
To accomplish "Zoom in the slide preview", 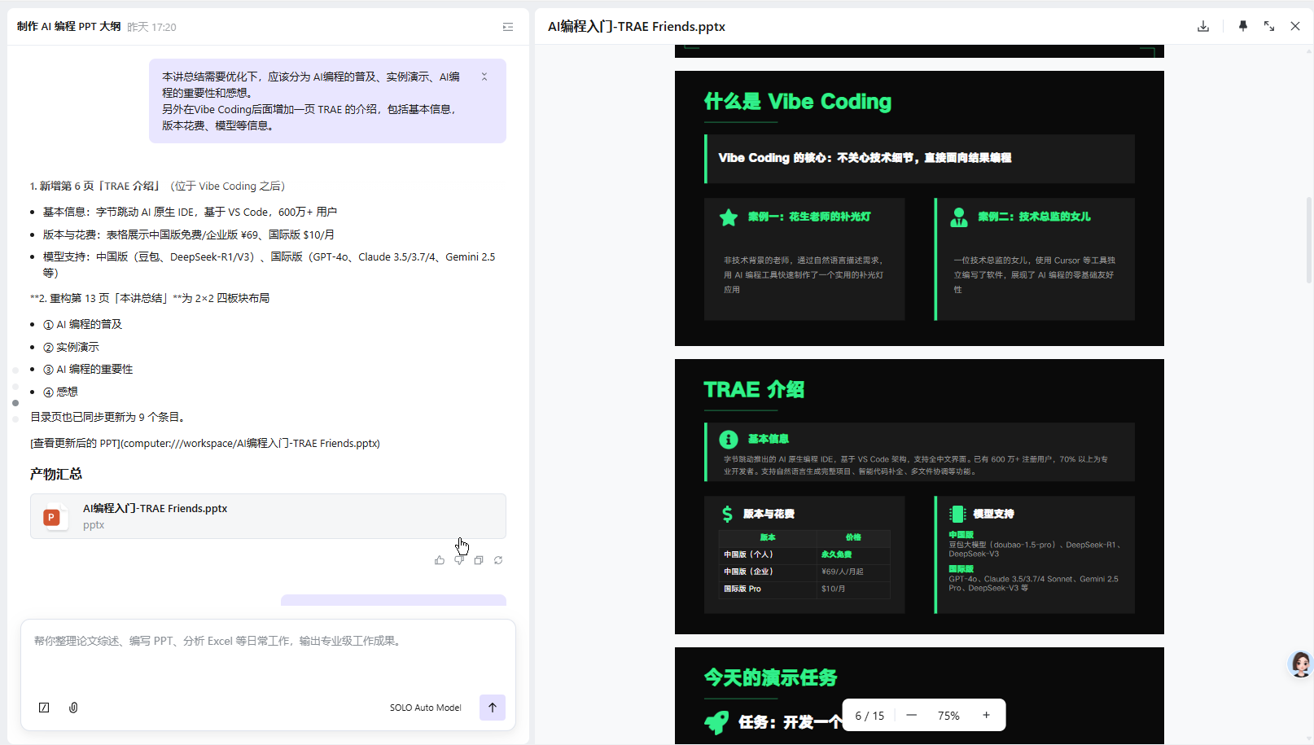I will coord(986,715).
